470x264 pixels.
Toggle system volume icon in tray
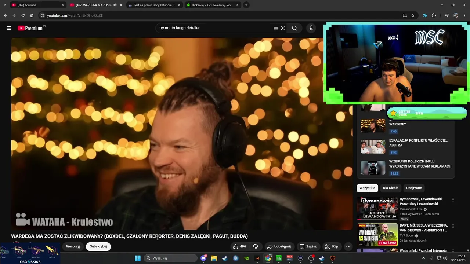click(445, 258)
